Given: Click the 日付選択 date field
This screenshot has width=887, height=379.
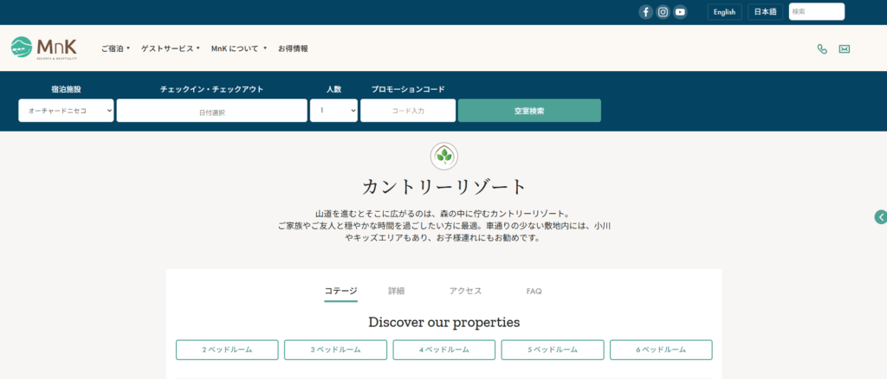Looking at the screenshot, I should click(212, 111).
